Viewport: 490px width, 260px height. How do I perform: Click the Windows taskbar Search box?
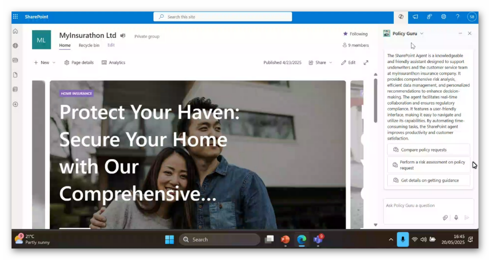pyautogui.click(x=219, y=239)
